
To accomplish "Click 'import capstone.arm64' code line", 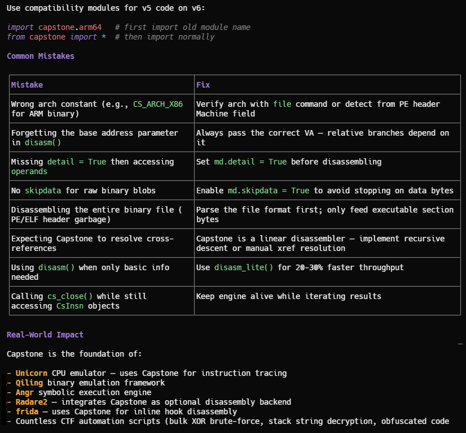I will tap(54, 27).
